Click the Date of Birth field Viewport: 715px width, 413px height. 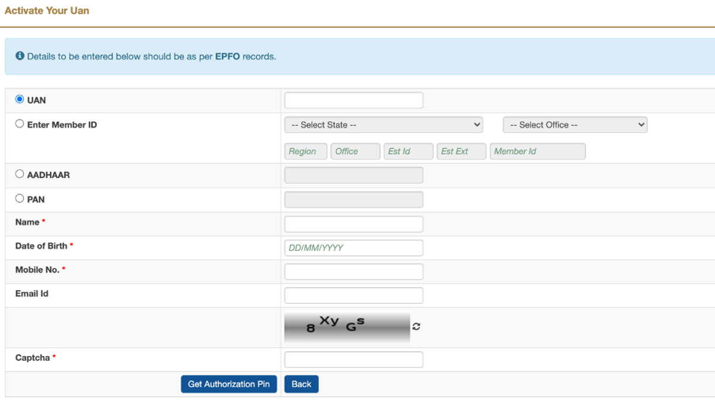pyautogui.click(x=353, y=247)
